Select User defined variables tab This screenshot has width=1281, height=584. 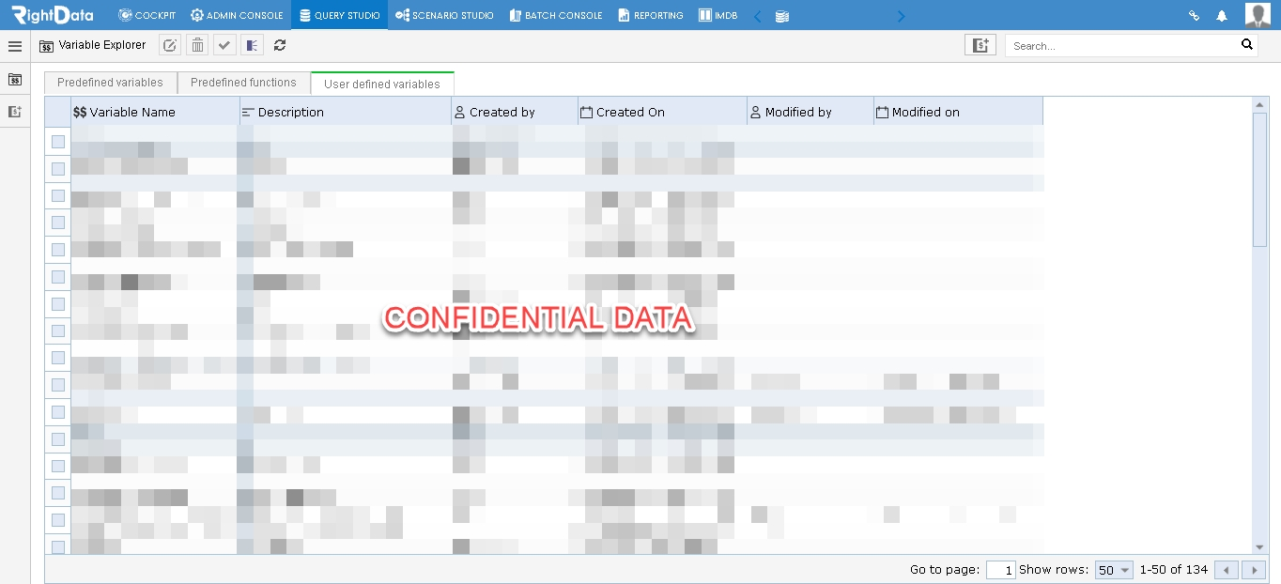click(382, 84)
